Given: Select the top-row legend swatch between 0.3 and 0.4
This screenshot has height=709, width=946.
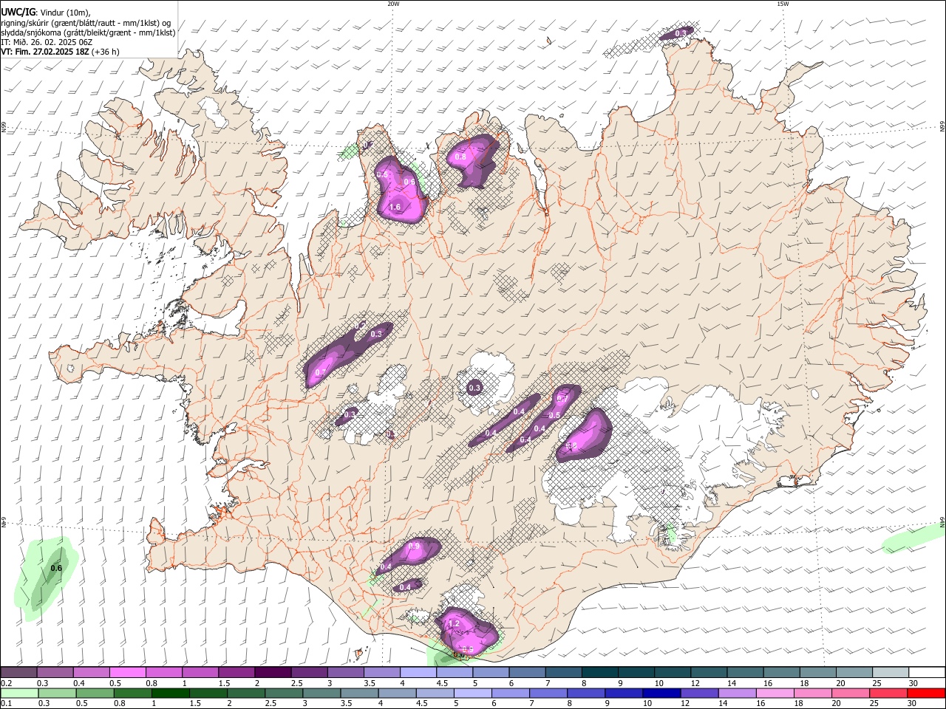Looking at the screenshot, I should tap(55, 673).
